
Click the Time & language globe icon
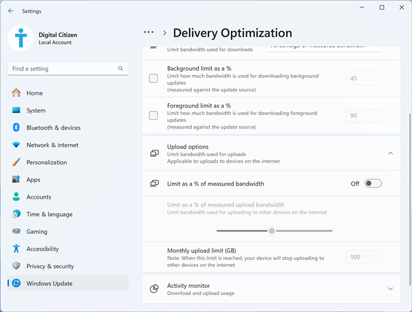17,214
